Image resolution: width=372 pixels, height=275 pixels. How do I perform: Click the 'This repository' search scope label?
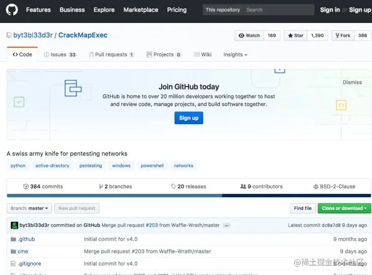coord(223,10)
